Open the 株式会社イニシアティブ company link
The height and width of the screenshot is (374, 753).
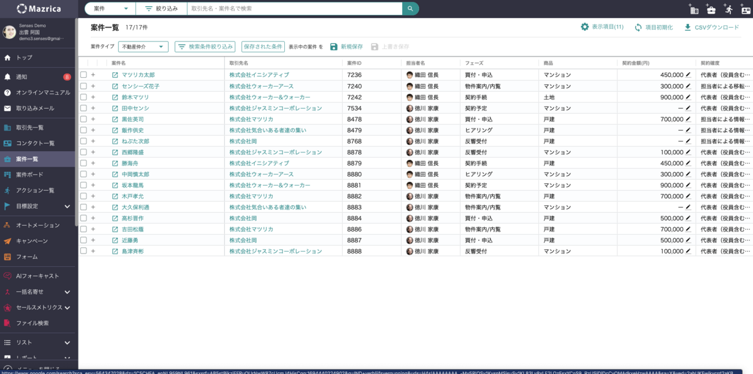click(259, 75)
